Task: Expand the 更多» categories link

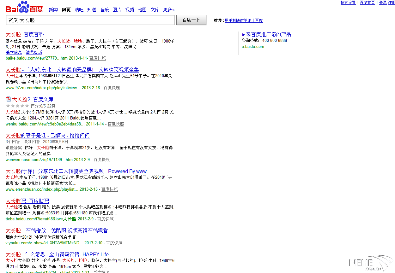Action: pyautogui.click(x=169, y=10)
